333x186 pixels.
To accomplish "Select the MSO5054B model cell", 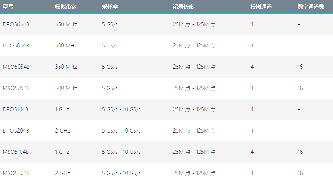I will click(x=16, y=88).
